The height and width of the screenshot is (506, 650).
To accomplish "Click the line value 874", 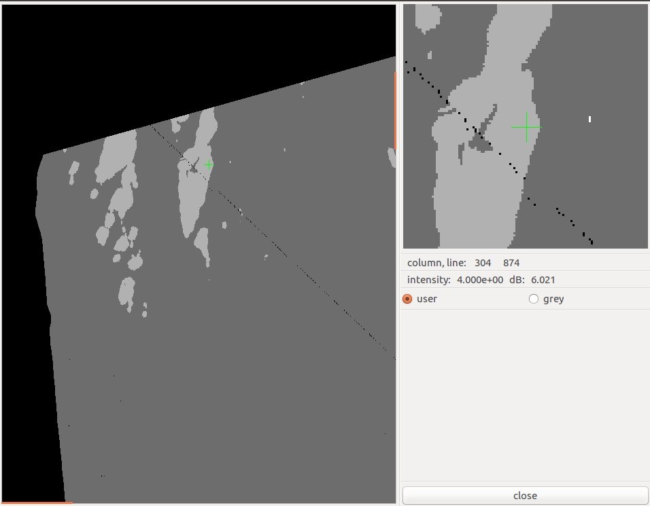I will click(511, 263).
